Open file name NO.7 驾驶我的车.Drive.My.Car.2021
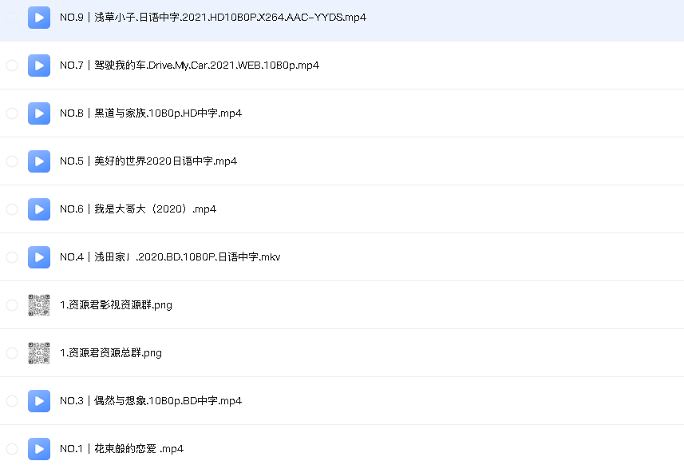684x469 pixels. (189, 66)
